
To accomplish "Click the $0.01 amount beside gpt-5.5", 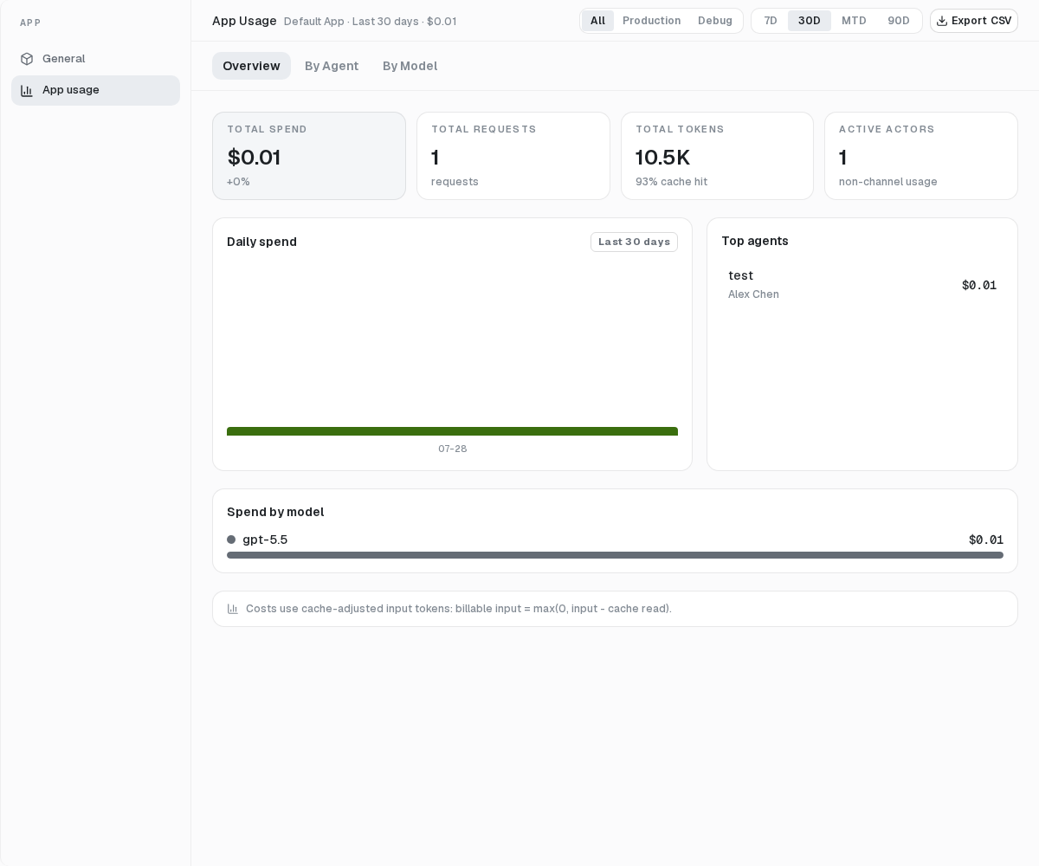I will pyautogui.click(x=986, y=540).
